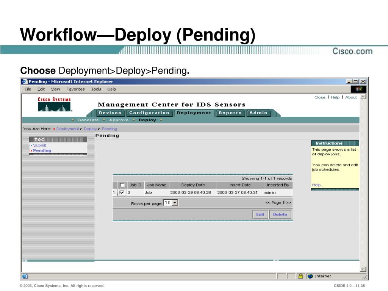Open the Admin tab
This screenshot has height=291, width=388.
[x=258, y=113]
